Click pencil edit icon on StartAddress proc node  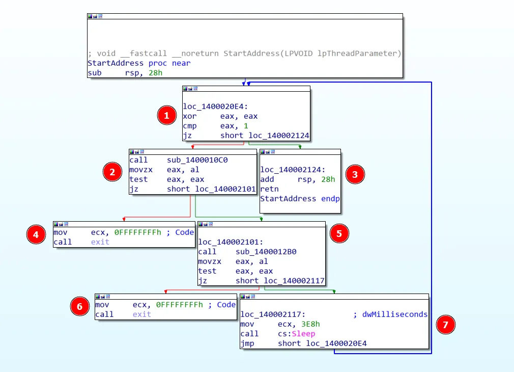pyautogui.click(x=95, y=16)
